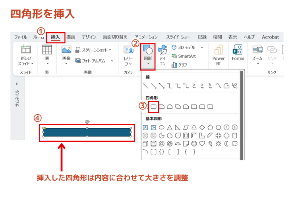Choose the double-headed arrow line shape
This screenshot has width=294, height=201.
[x=161, y=86]
